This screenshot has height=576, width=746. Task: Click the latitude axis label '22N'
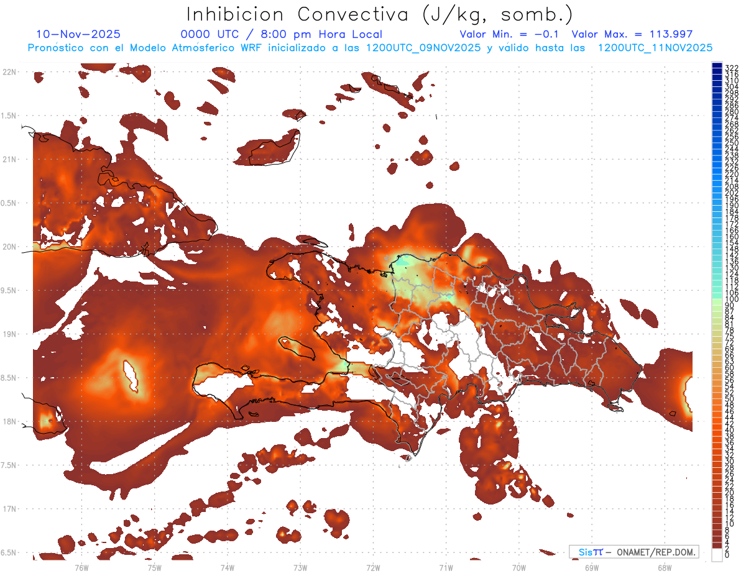[x=9, y=72]
